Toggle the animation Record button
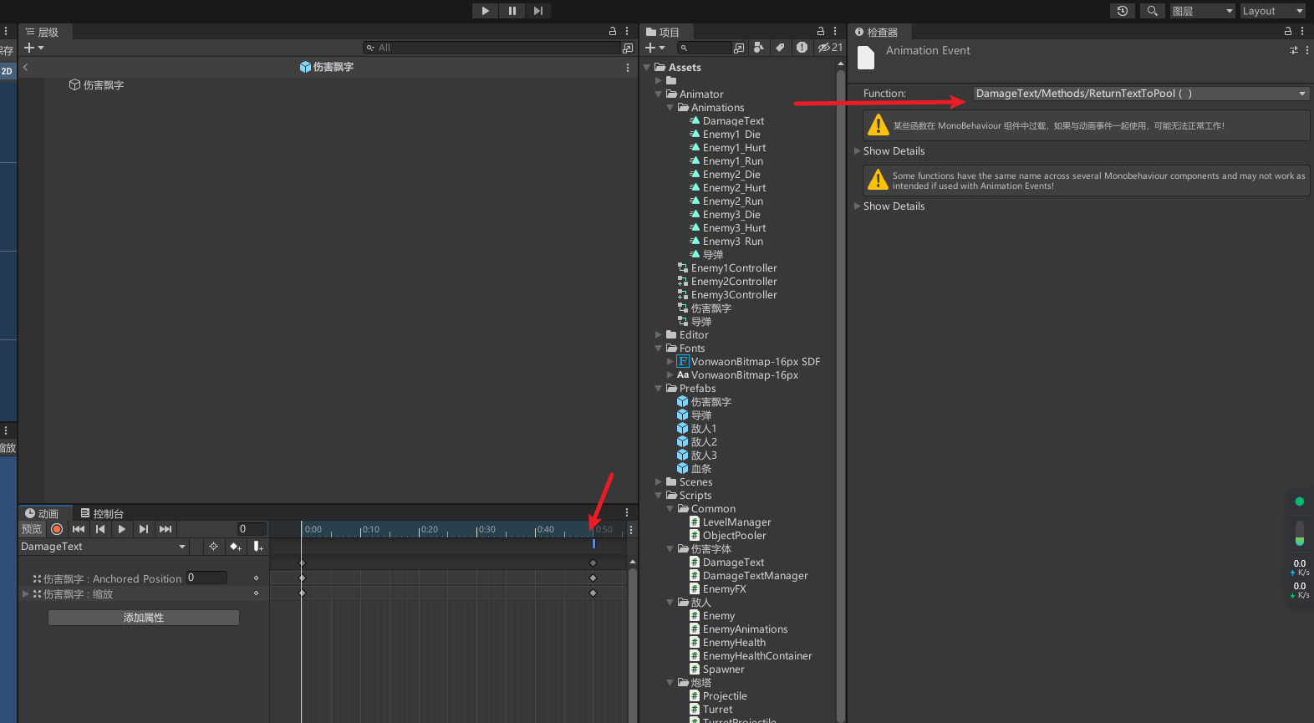Viewport: 1314px width, 723px height. [x=57, y=529]
